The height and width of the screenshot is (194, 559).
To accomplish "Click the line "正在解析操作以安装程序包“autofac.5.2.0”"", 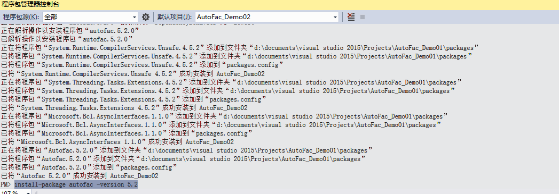I will [x=70, y=30].
